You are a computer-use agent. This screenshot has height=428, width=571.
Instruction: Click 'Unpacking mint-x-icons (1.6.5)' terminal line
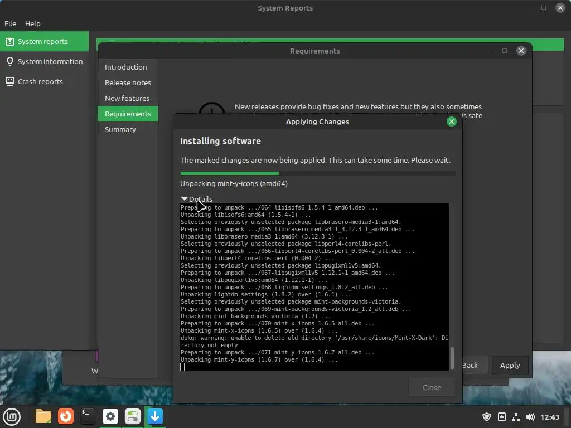click(x=259, y=331)
